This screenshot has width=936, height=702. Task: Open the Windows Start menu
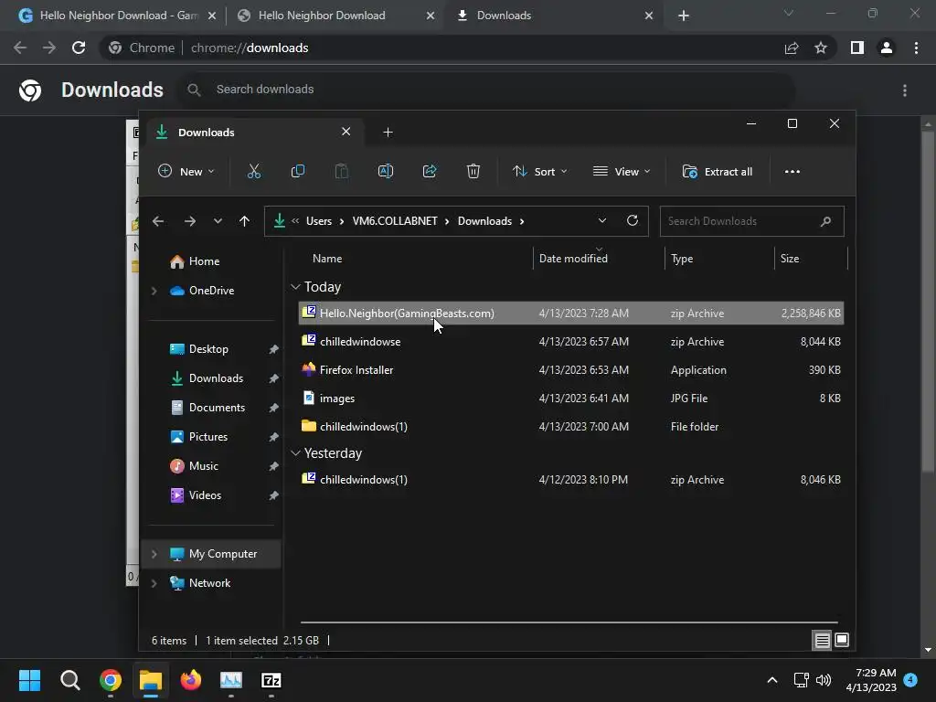[29, 680]
